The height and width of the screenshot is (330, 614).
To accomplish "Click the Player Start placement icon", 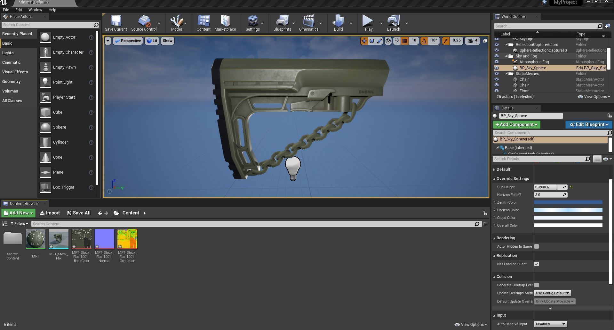I will [45, 97].
